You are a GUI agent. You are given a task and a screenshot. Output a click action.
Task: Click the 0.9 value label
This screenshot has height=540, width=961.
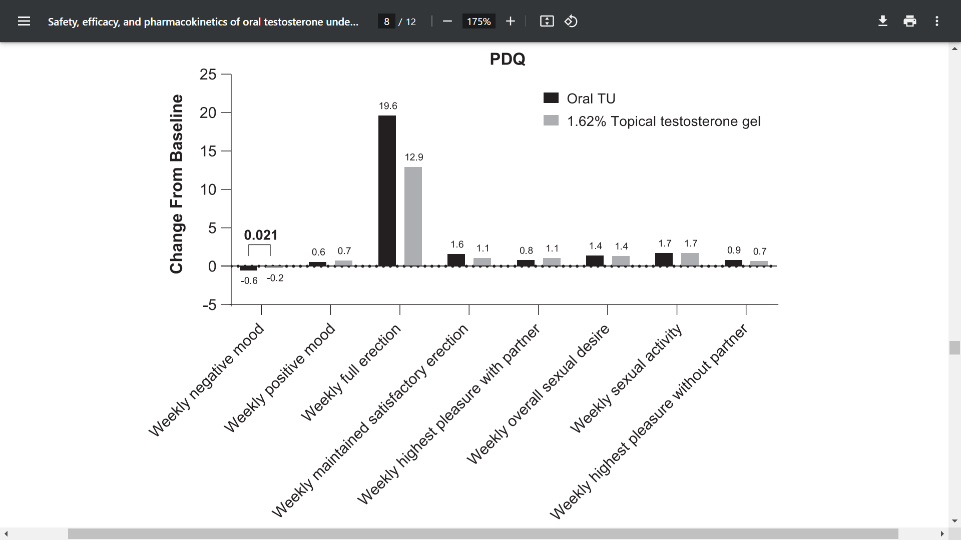coord(734,250)
